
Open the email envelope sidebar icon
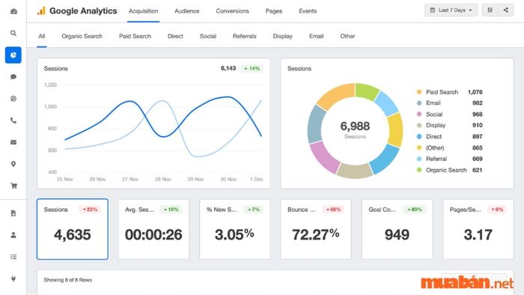[13, 142]
